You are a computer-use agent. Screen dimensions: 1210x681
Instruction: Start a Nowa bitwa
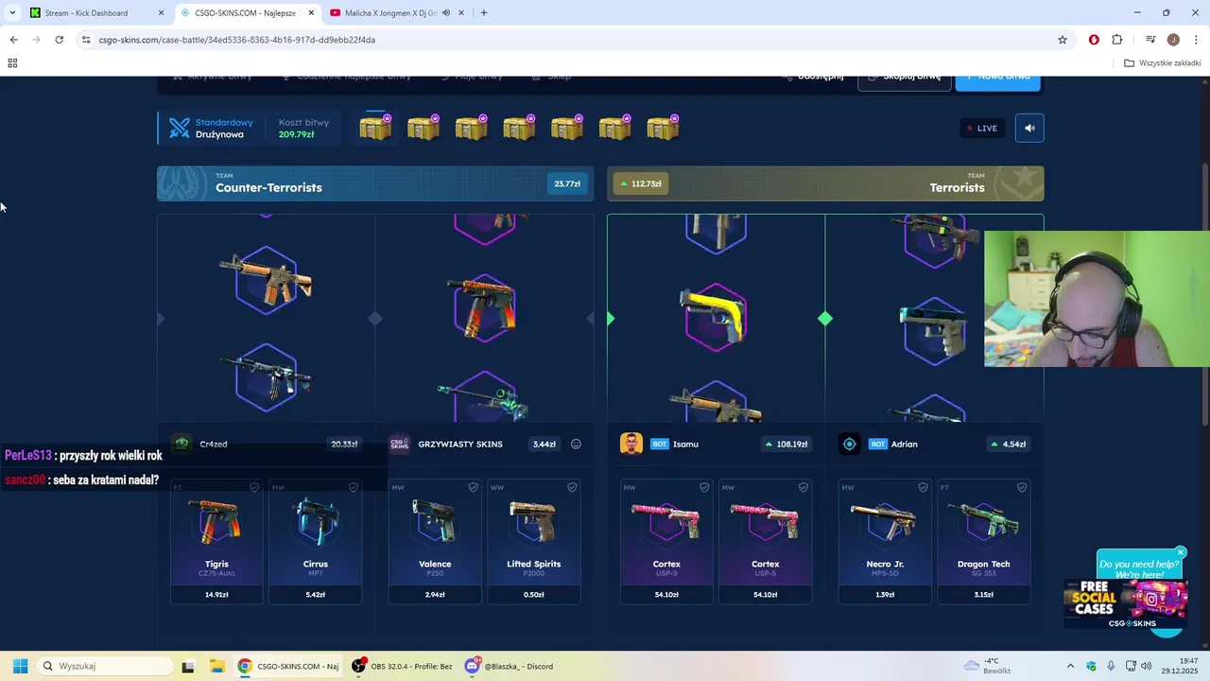click(997, 79)
